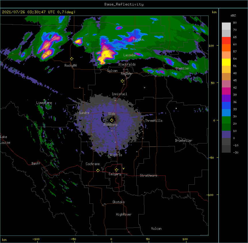Click the dBZ legend heading

(233, 15)
